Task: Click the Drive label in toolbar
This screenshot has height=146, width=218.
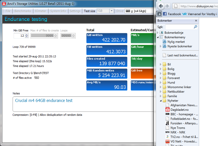Action: 120,11
